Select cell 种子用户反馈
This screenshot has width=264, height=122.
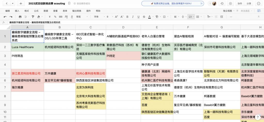click(x=157, y=65)
